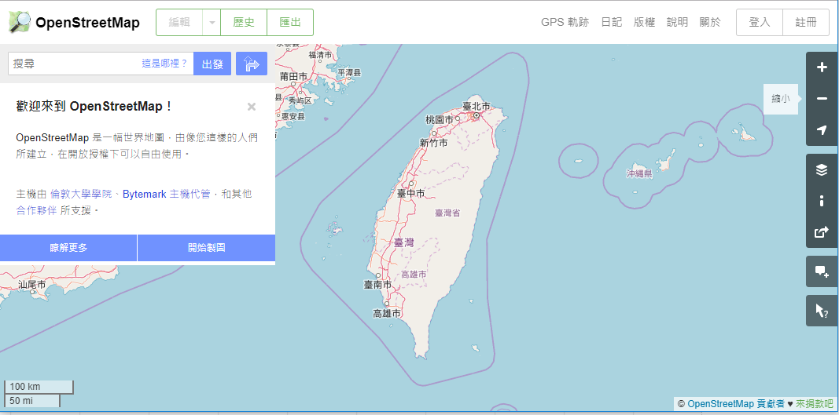Click the 瞭解更多 button

click(68, 248)
